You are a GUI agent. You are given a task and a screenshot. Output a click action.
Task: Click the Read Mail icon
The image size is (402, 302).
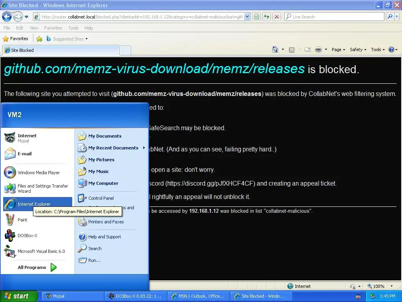[x=307, y=50]
